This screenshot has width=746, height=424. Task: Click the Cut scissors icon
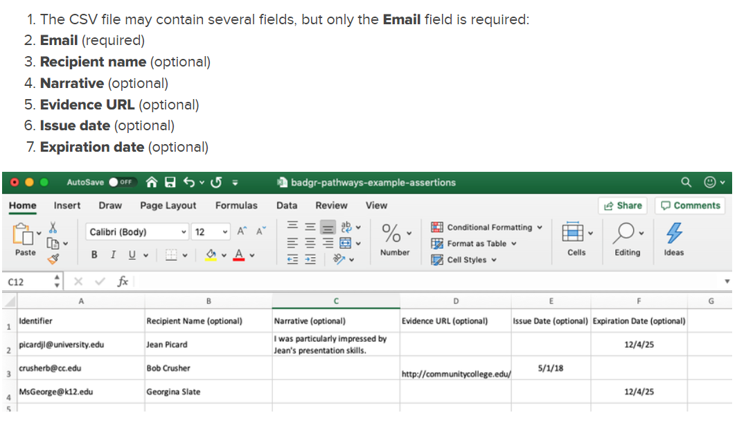pos(52,228)
